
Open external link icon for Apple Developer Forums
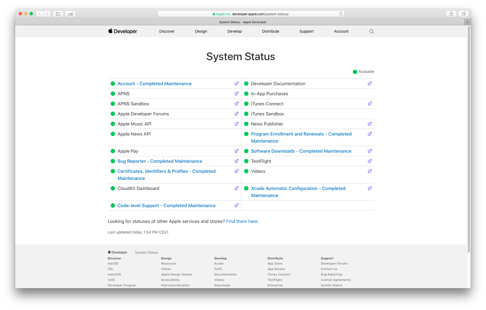tap(236, 114)
